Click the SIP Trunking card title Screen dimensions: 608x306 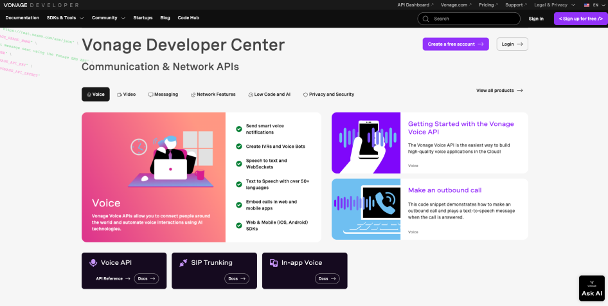(211, 262)
